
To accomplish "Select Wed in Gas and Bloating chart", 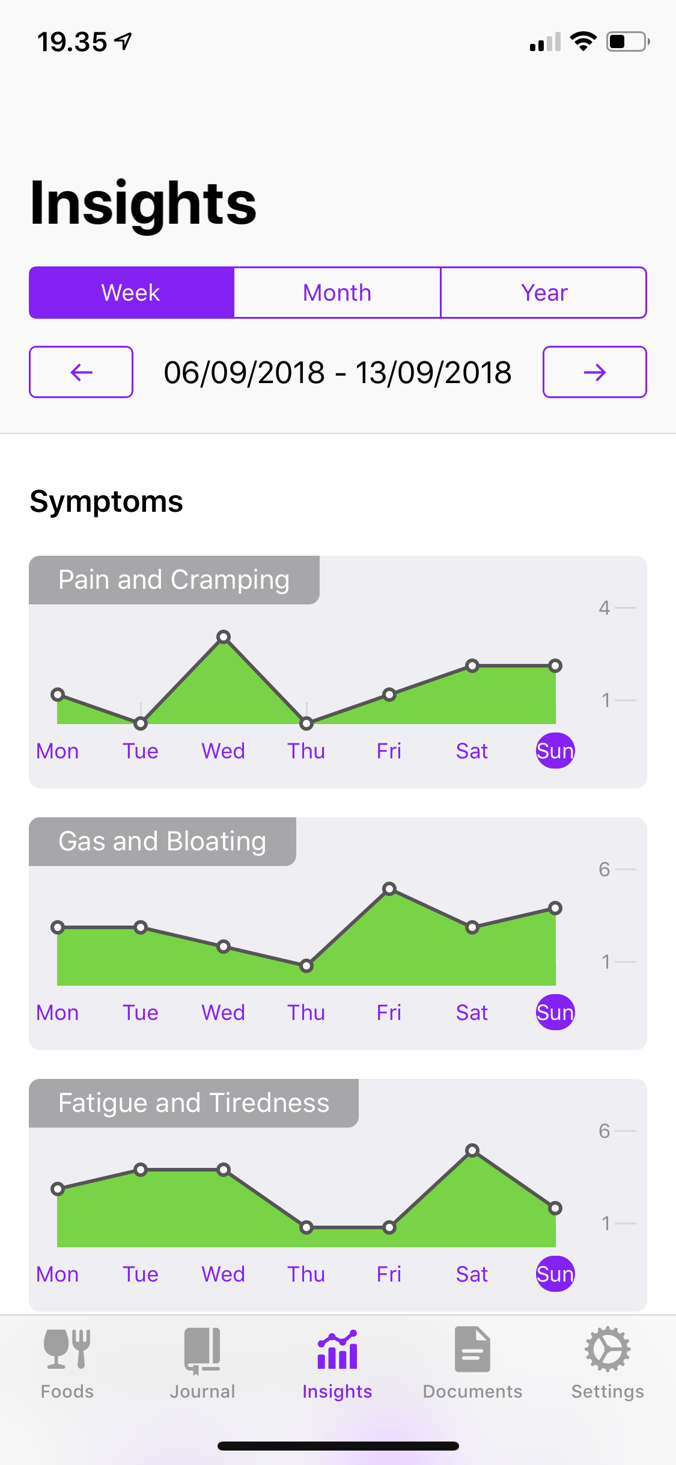I will pyautogui.click(x=223, y=1013).
